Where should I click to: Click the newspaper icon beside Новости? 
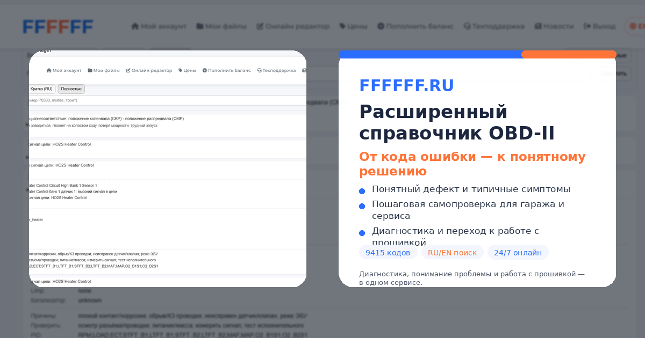point(537,26)
